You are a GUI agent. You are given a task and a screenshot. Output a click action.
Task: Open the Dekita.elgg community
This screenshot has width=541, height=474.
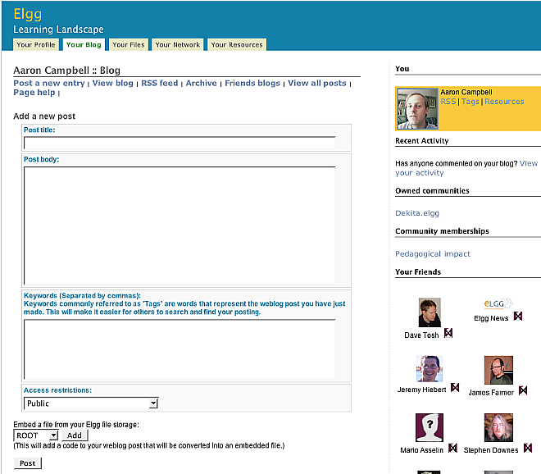[417, 213]
